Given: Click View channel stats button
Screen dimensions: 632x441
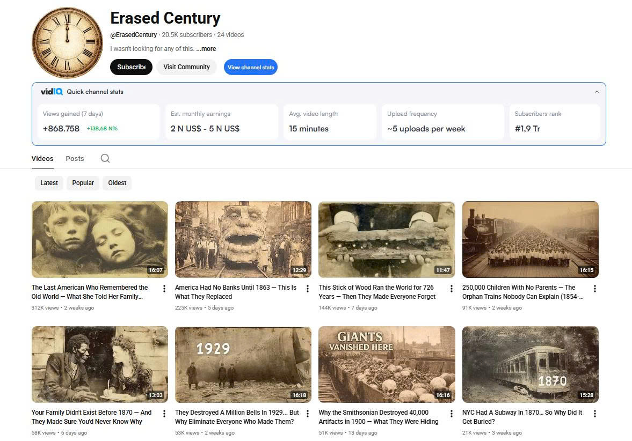Looking at the screenshot, I should 251,67.
